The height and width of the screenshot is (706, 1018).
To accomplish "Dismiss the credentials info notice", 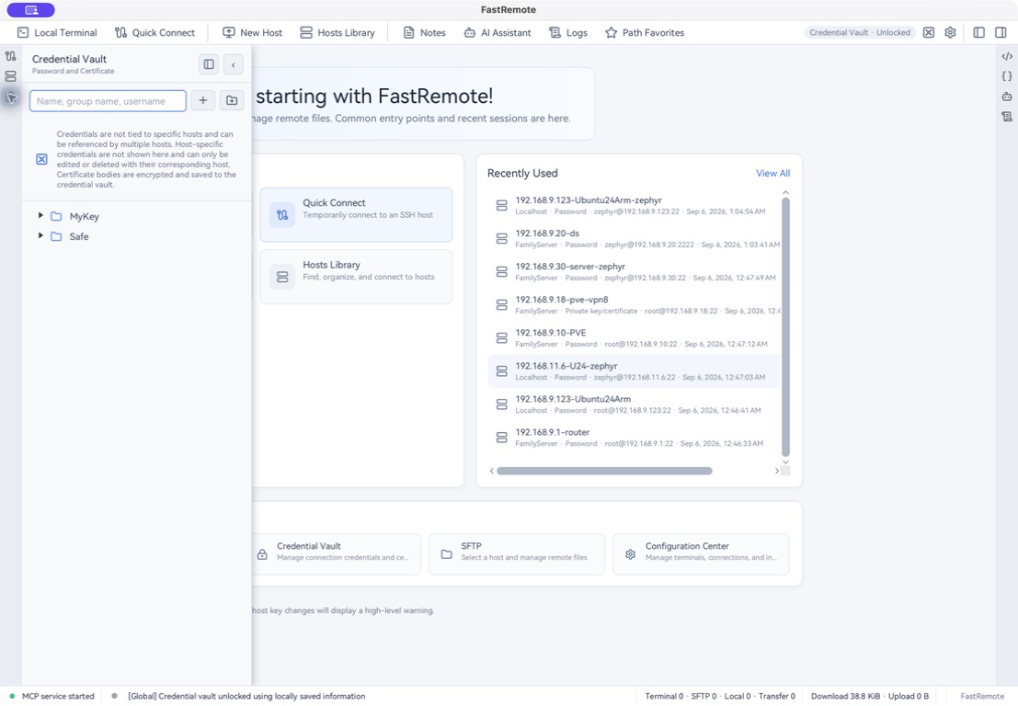I will click(41, 159).
